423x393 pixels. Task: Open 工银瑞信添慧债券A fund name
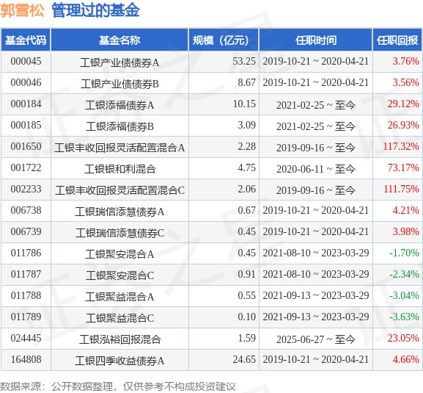pos(119,212)
